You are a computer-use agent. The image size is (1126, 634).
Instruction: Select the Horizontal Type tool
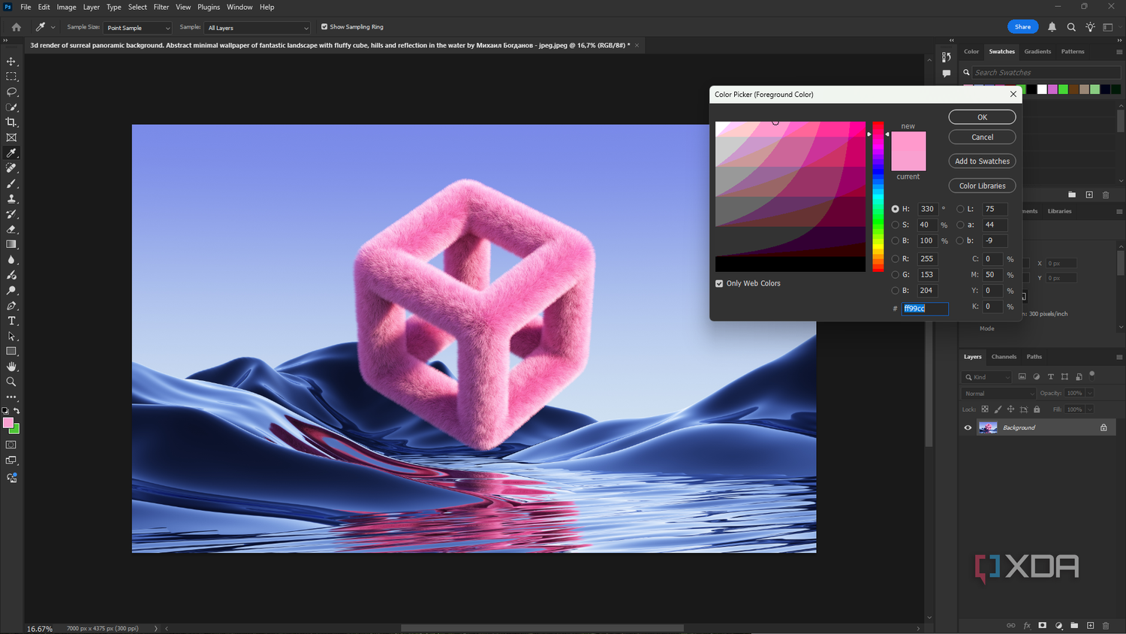(11, 321)
